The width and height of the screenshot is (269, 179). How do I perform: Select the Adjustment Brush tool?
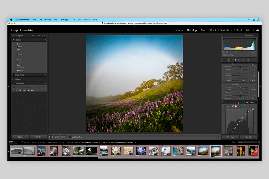pos(252,60)
